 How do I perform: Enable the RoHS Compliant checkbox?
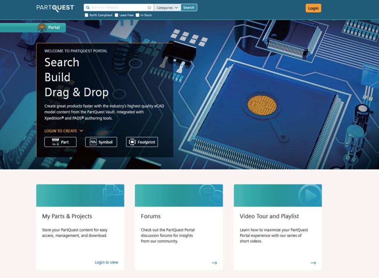pyautogui.click(x=87, y=15)
